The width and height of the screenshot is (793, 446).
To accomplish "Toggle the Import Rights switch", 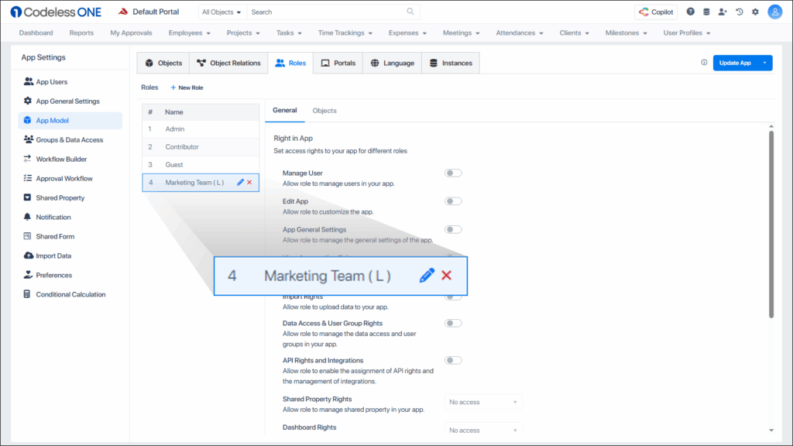I will tap(453, 298).
